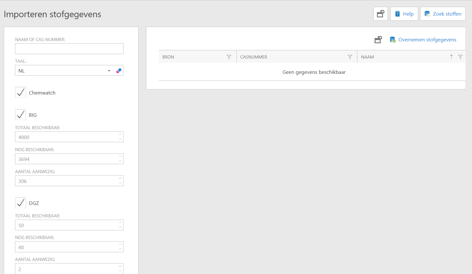Click the Zoek stoffen button
Image resolution: width=472 pixels, height=274 pixels.
pyautogui.click(x=443, y=14)
